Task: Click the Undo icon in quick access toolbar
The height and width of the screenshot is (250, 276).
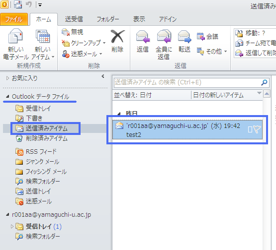Action: pyautogui.click(x=29, y=4)
